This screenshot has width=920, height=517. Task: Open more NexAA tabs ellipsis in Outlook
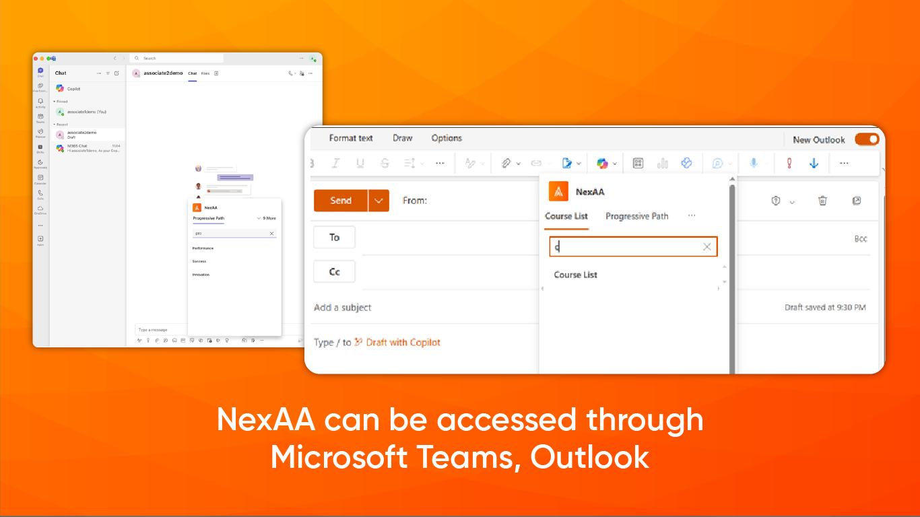pos(691,216)
